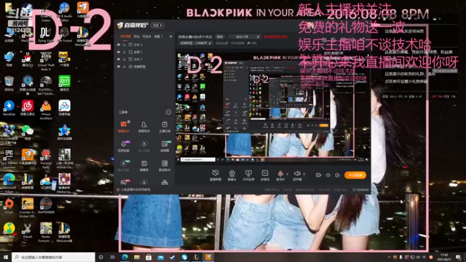
Task: Open the Prison Architect desktop icon
Action: click(x=46, y=110)
